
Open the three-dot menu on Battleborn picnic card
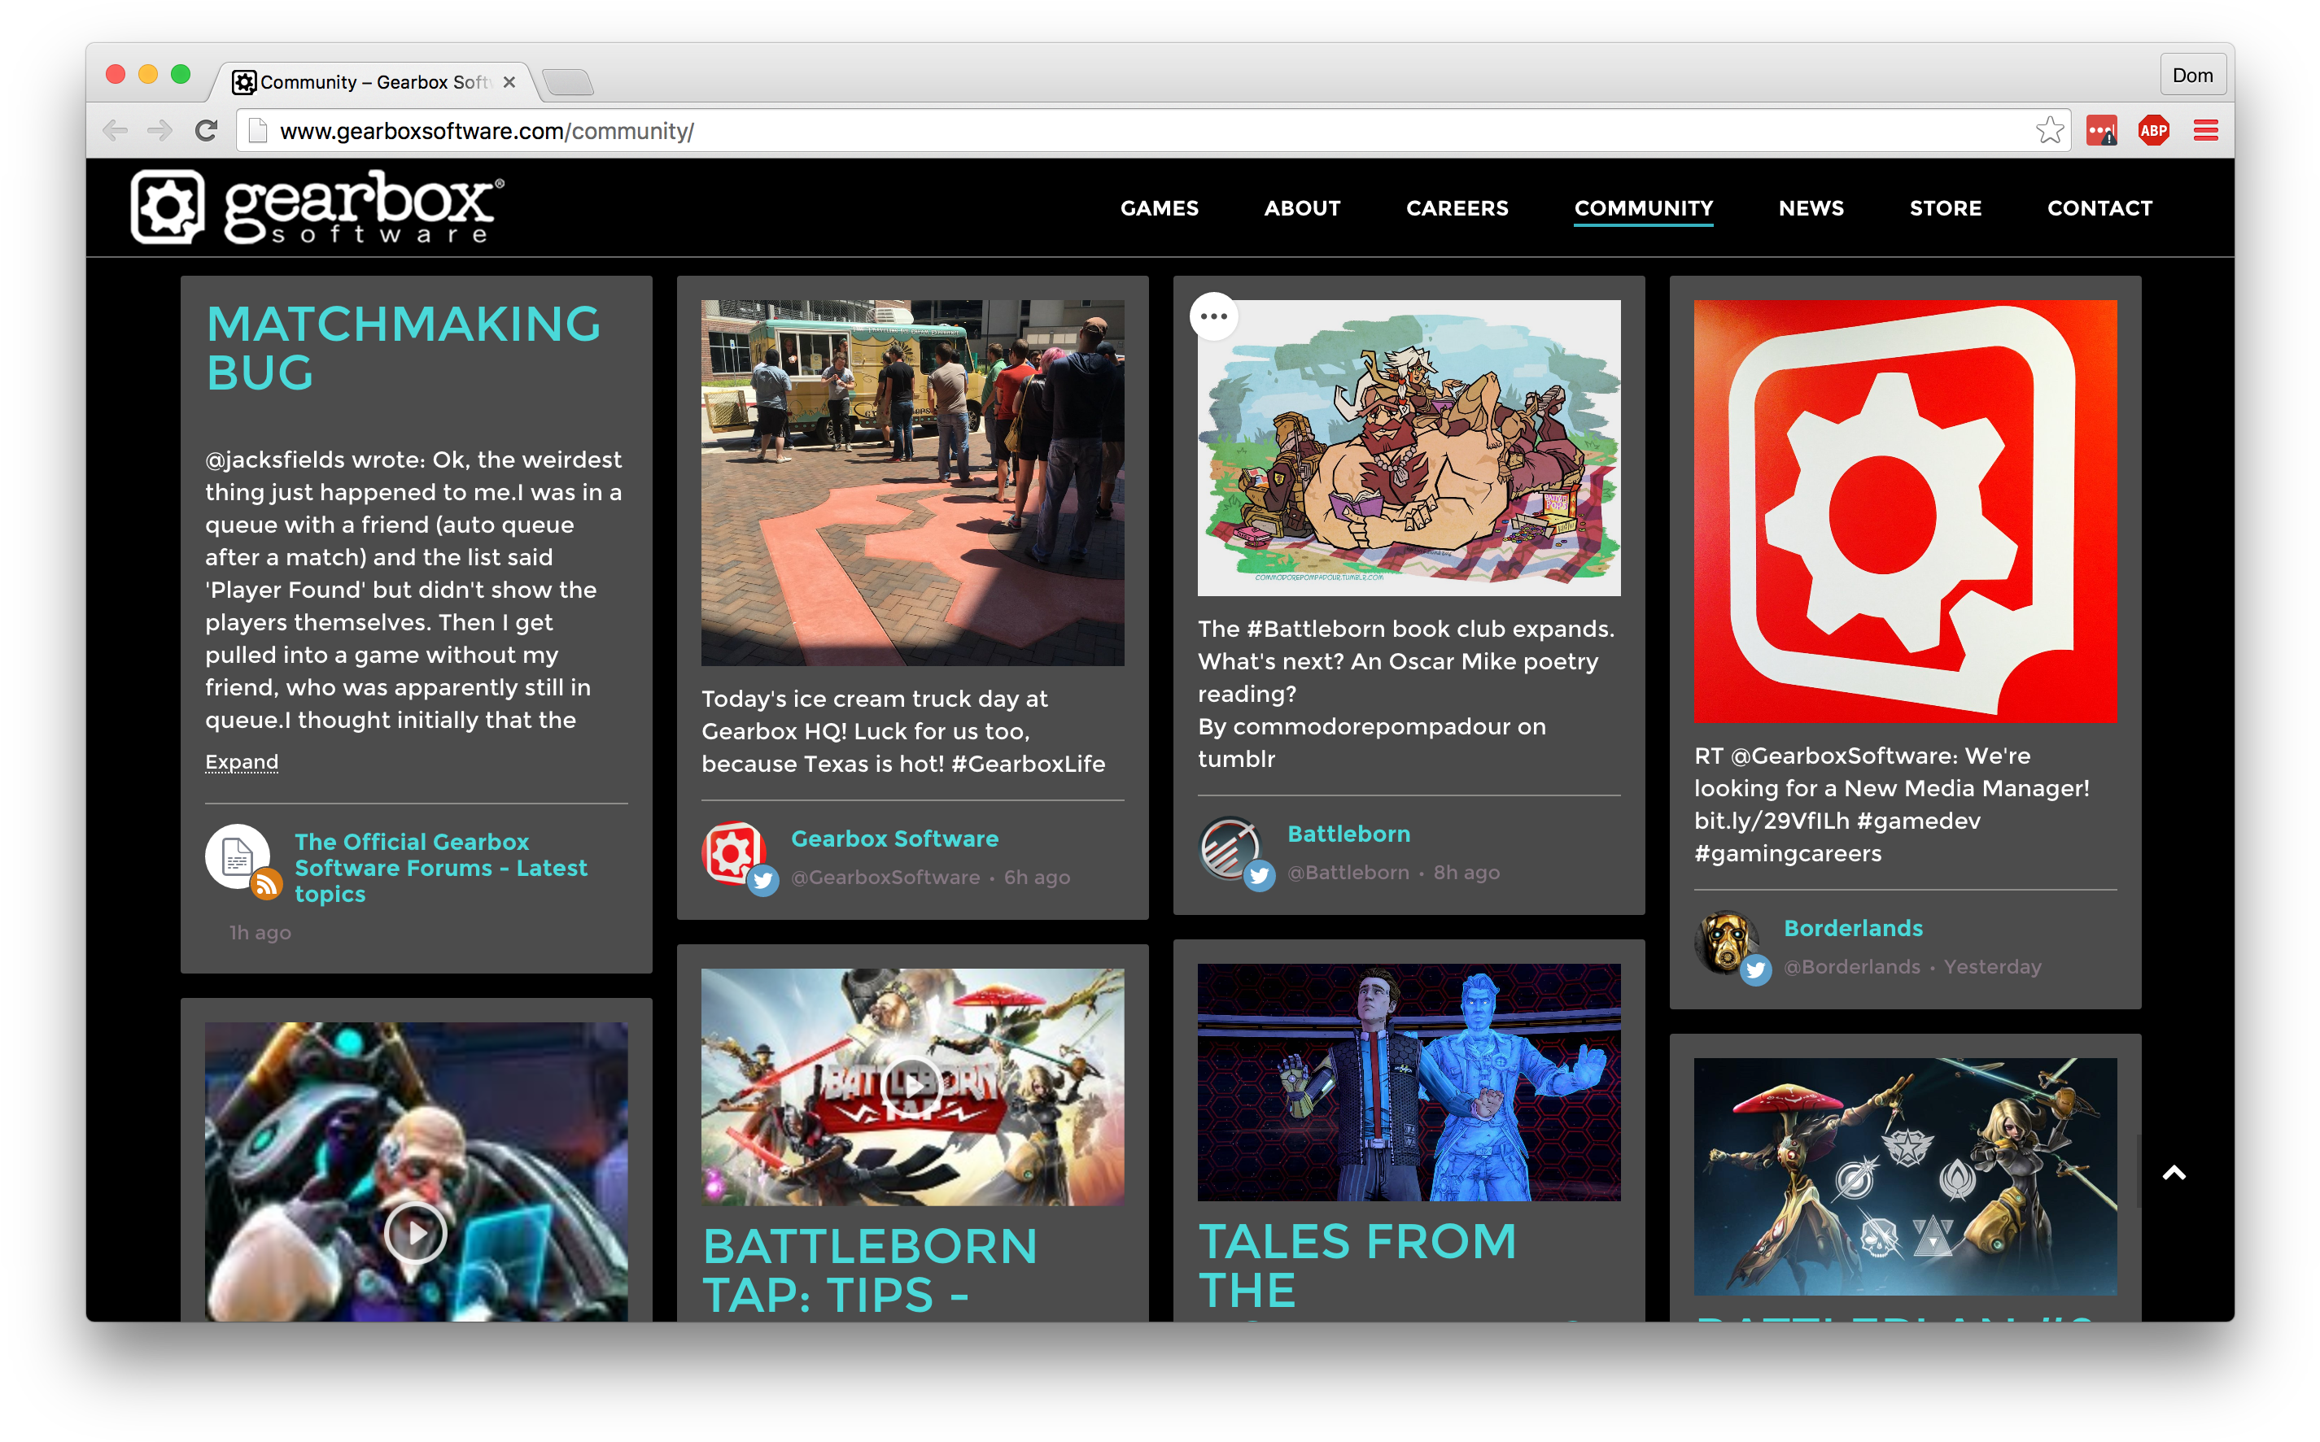(1213, 316)
